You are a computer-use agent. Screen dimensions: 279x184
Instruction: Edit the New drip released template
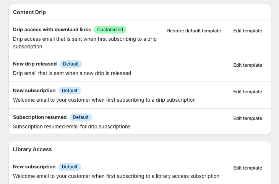(248, 65)
